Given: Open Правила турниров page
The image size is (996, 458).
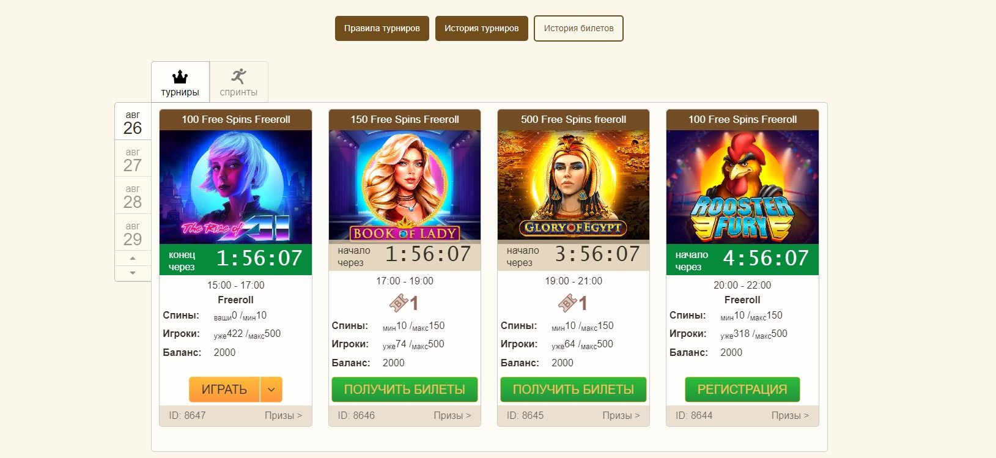Looking at the screenshot, I should (x=382, y=28).
